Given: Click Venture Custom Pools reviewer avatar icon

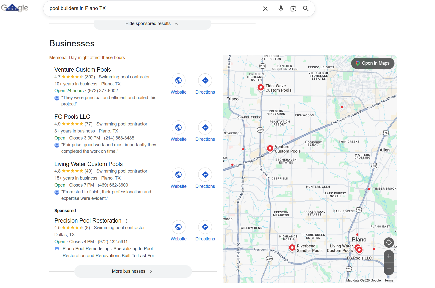Looking at the screenshot, I should pyautogui.click(x=57, y=98).
